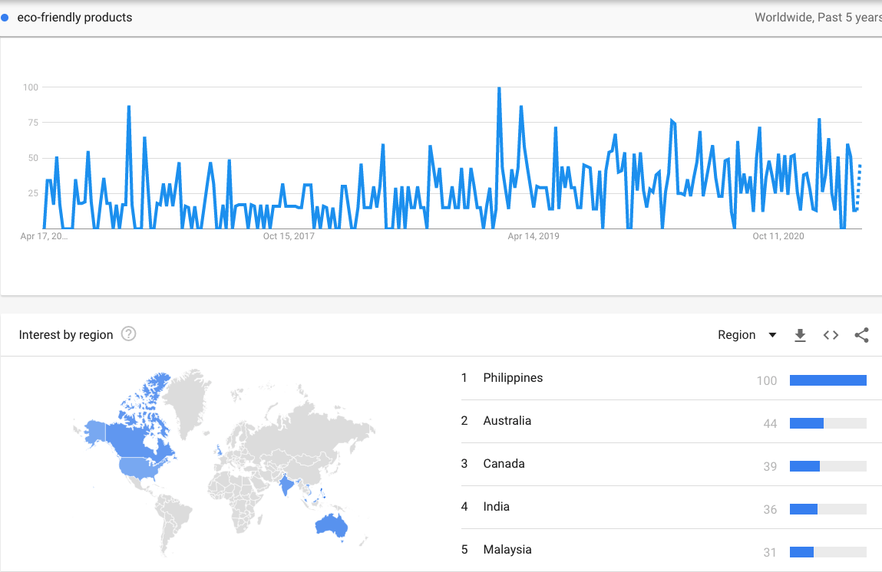The height and width of the screenshot is (572, 882).
Task: Open help for Interest by region
Action: (x=129, y=334)
